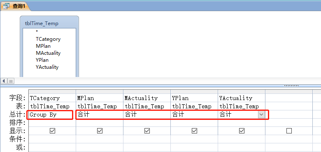
Task: Select the MPlan column via its column selector bar
Action: 100,92
